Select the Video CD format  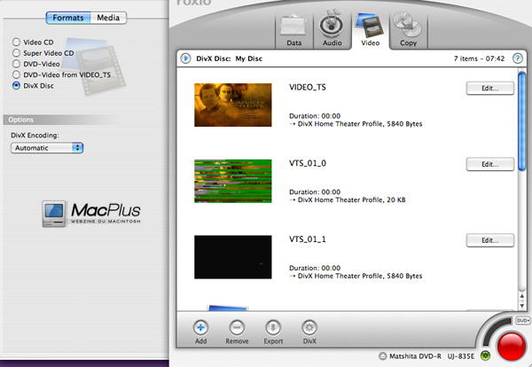point(17,42)
